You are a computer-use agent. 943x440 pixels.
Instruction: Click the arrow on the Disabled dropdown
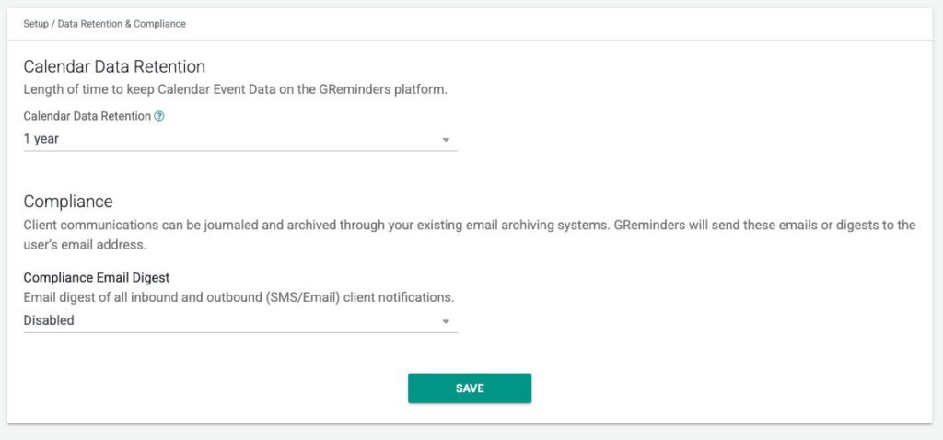coord(446,321)
